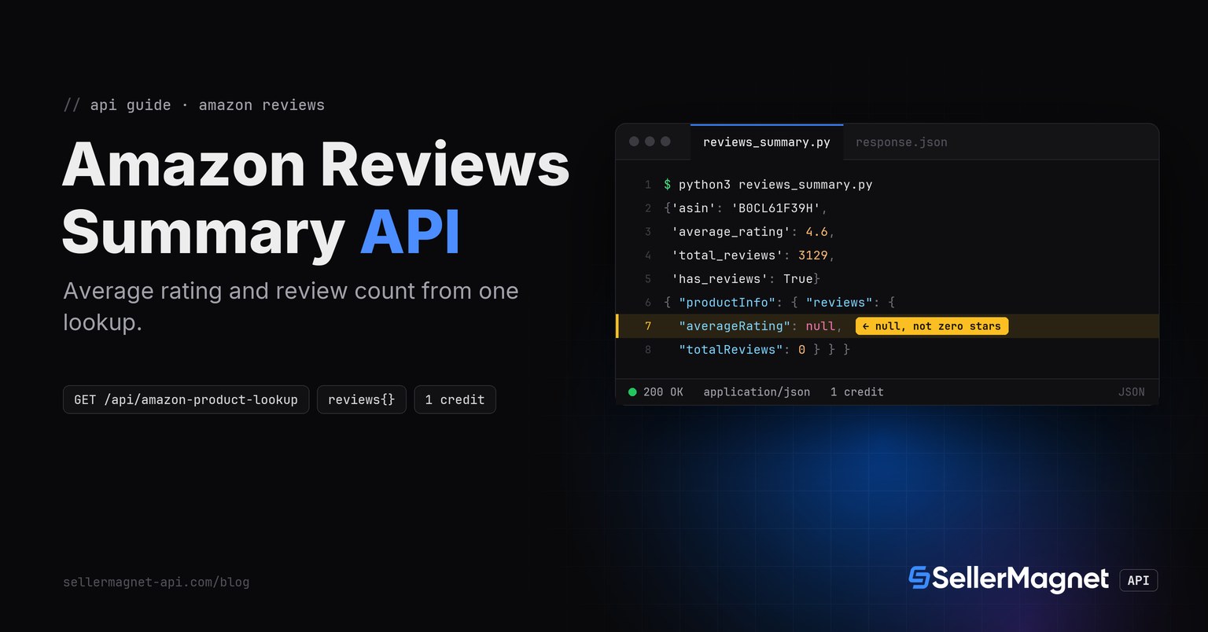Screen dimensions: 1208x632
Task: Click the 'has_reviews': True line
Action: click(746, 279)
